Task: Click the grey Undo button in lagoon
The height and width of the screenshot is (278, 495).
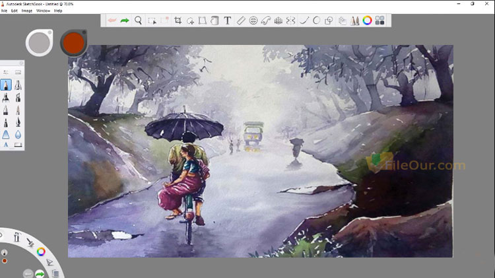Action: click(x=28, y=273)
